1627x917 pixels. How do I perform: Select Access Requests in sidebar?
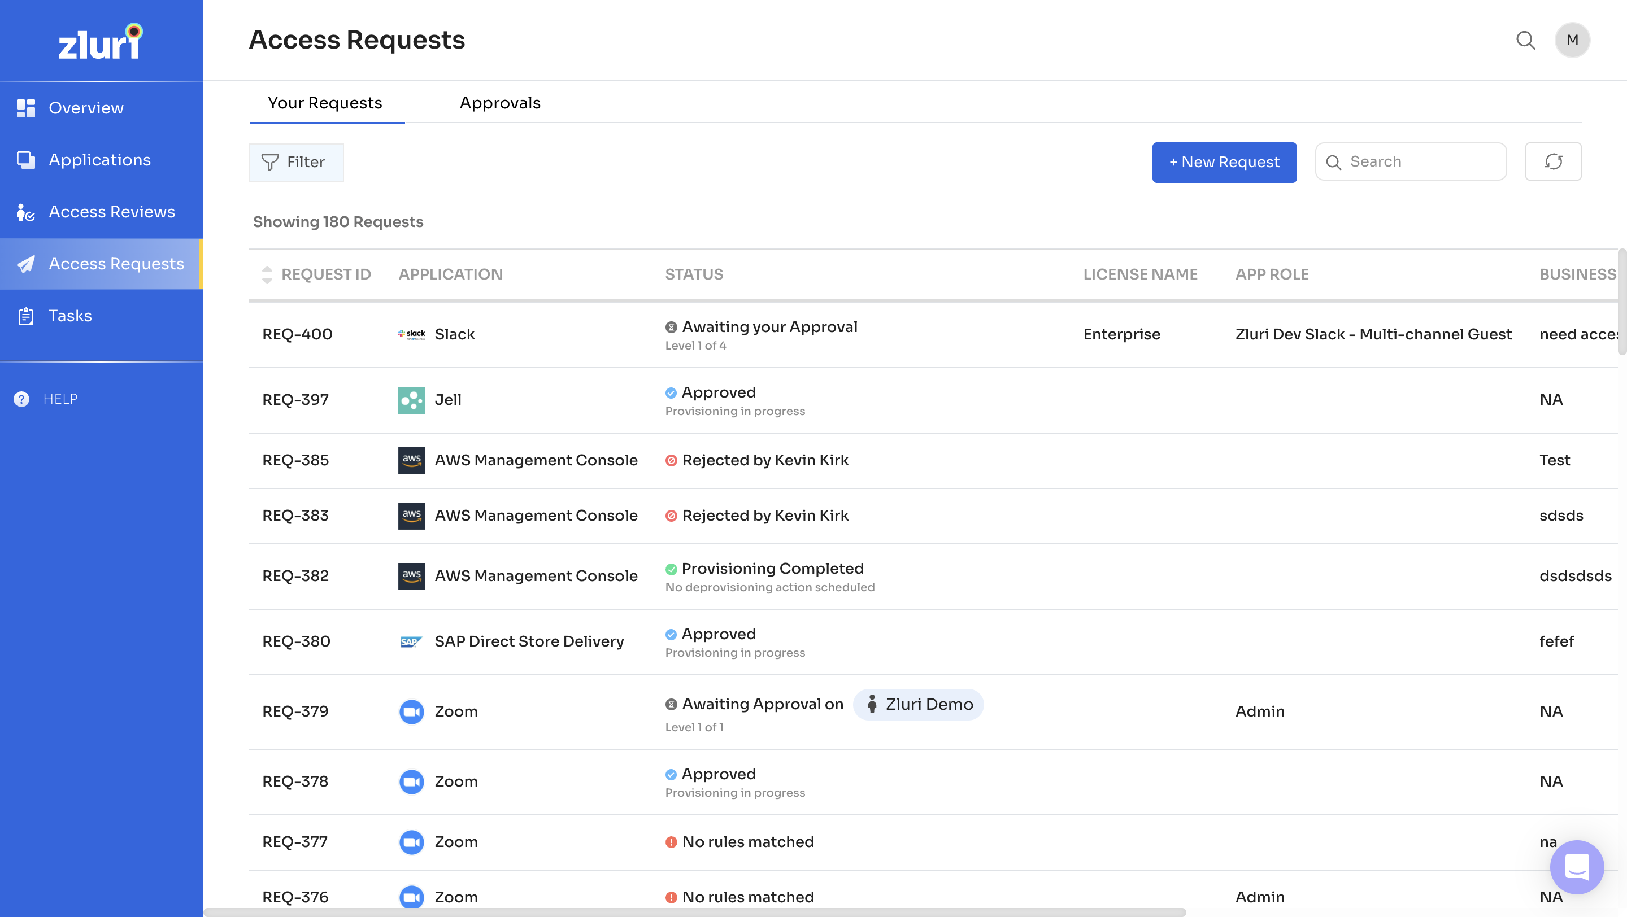[x=101, y=264]
